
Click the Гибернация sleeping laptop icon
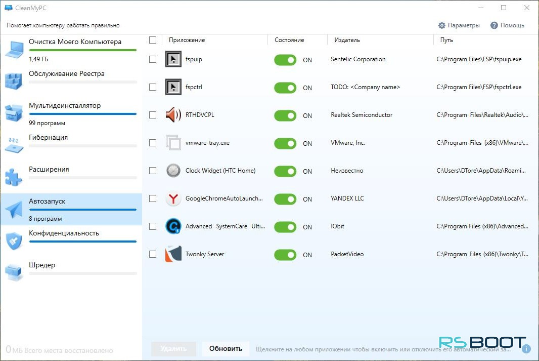14,145
